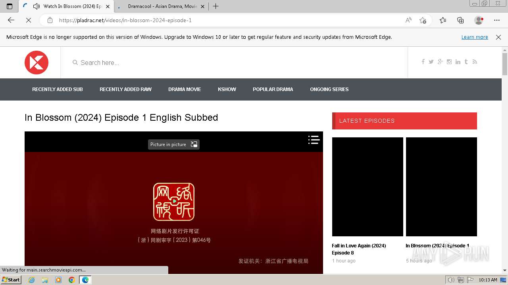Open the Tumblr social icon
The width and height of the screenshot is (508, 285).
(466, 62)
